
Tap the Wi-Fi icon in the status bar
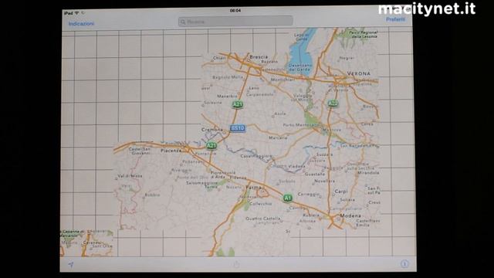(x=77, y=13)
